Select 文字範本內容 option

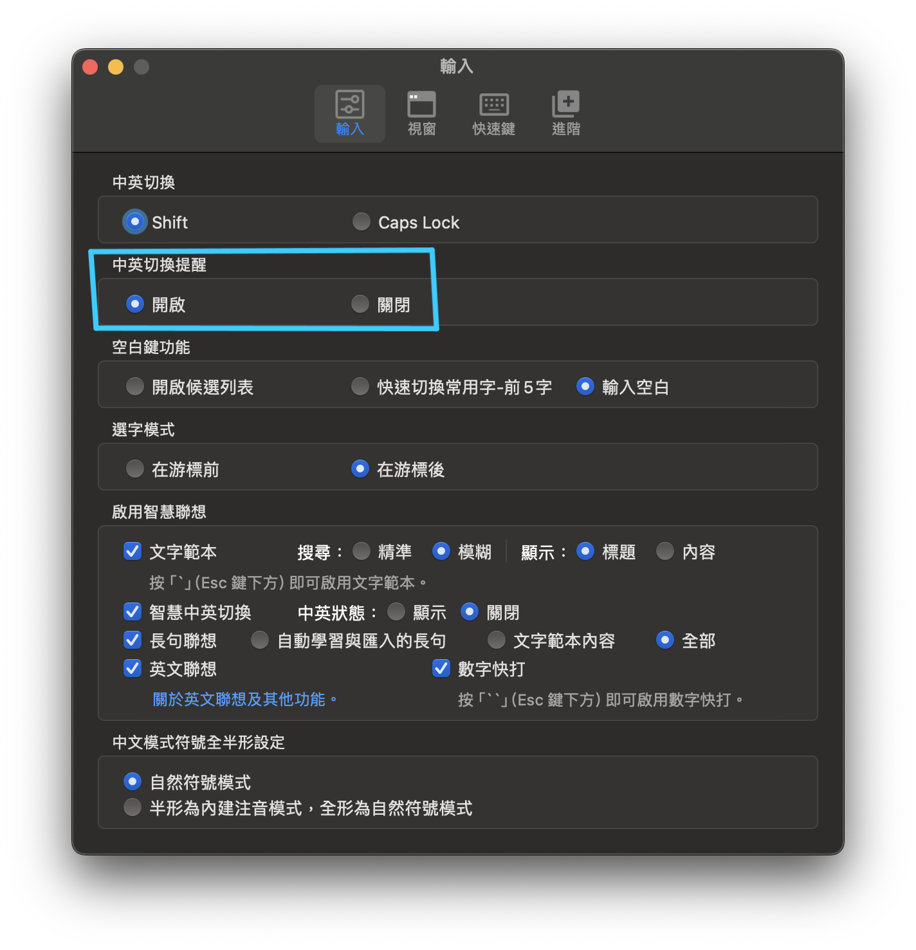[497, 640]
